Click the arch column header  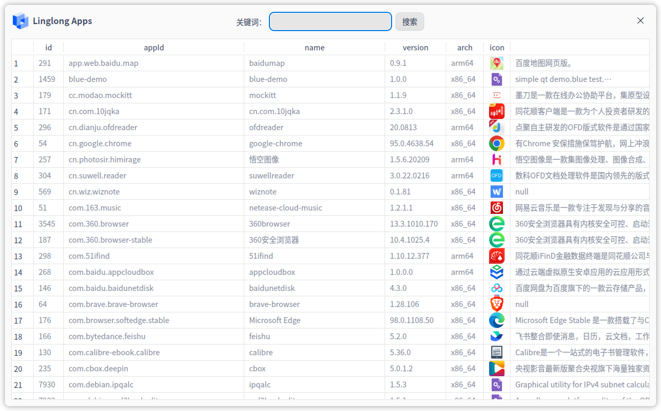[464, 48]
